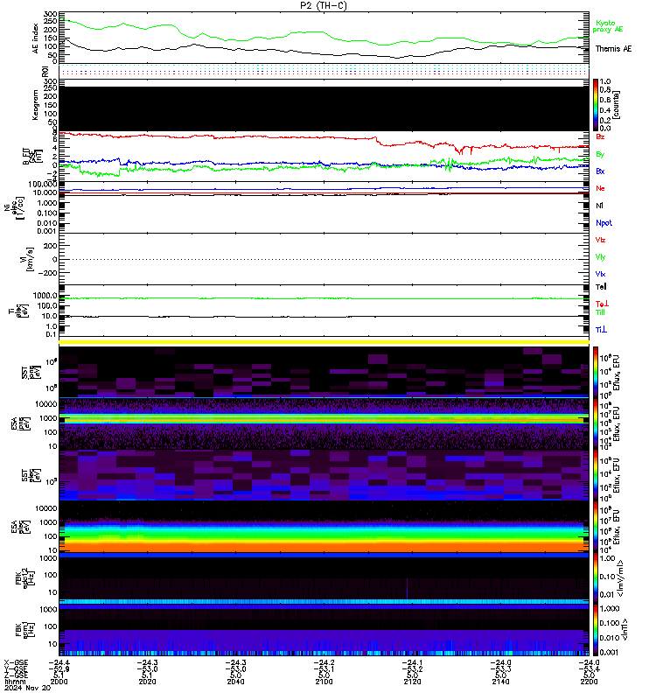Select the black Ni density legend label
656x700 pixels.
[x=599, y=206]
